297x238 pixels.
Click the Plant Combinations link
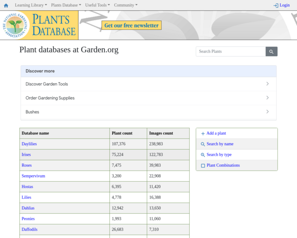click(223, 165)
